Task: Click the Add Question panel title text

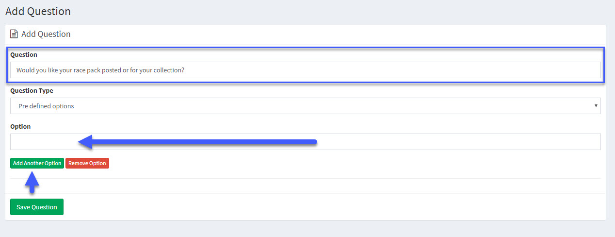Action: coord(46,34)
